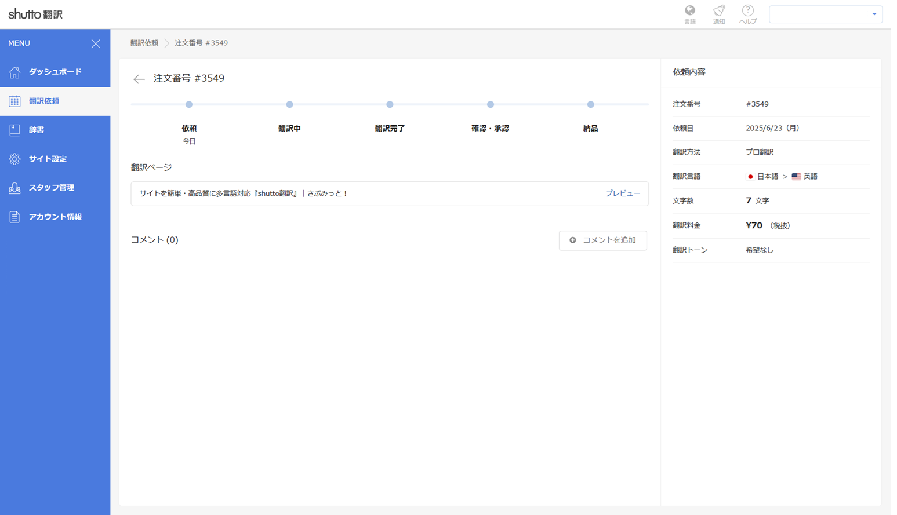Click the US flag icon
This screenshot has width=897, height=515.
click(x=796, y=177)
